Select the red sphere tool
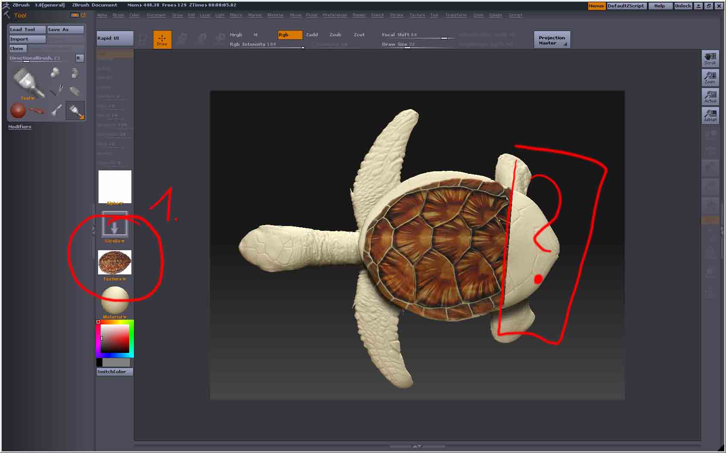This screenshot has height=453, width=726. (x=18, y=111)
